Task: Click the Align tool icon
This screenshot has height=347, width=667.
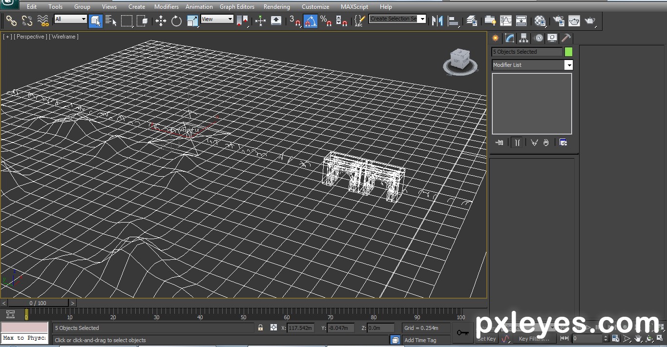Action: pyautogui.click(x=454, y=20)
